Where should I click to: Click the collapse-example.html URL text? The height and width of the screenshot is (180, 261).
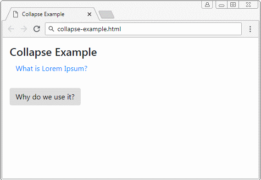(x=89, y=29)
